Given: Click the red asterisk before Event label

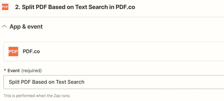Looking at the screenshot, I should [x=5, y=71].
